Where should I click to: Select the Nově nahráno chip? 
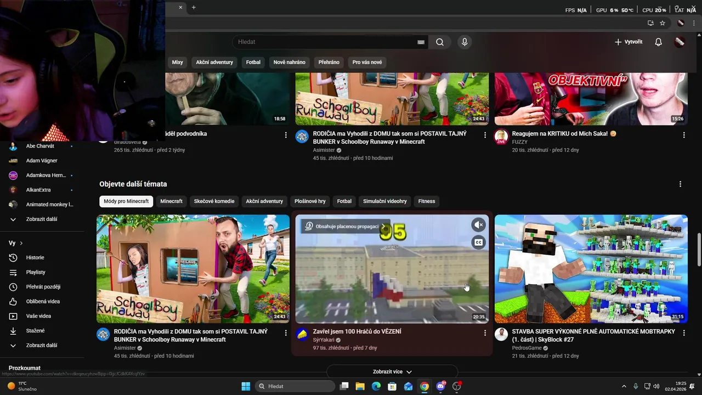(290, 62)
